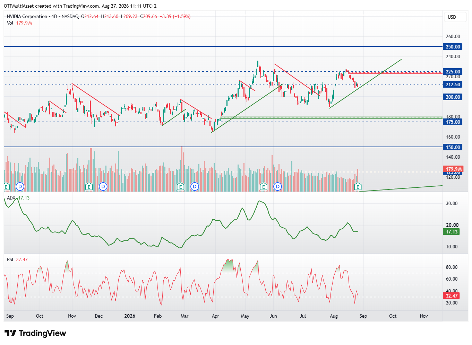Click the green 17.13 ADX value label
This screenshot has height=345, width=472.
point(451,232)
